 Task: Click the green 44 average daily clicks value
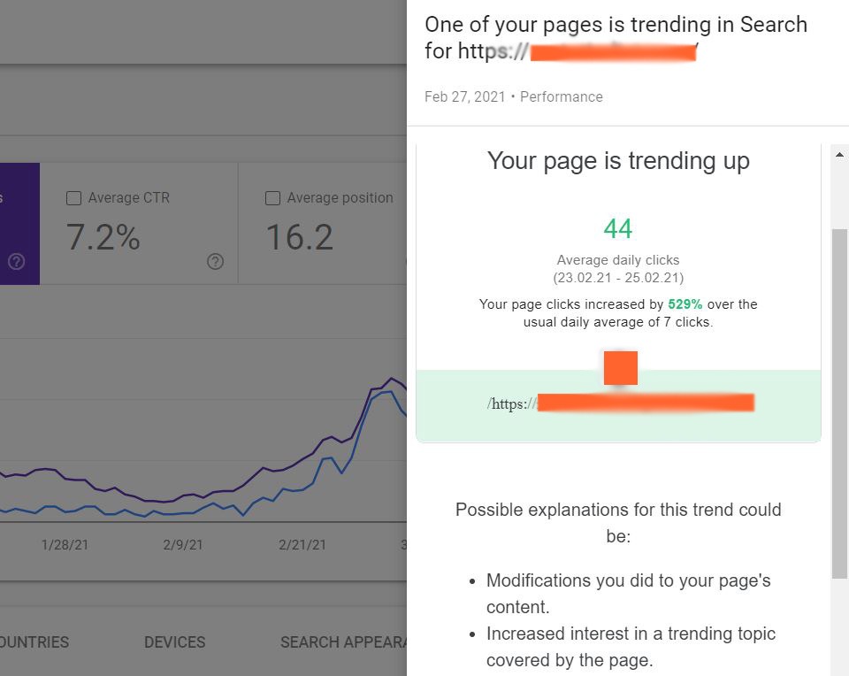(617, 228)
